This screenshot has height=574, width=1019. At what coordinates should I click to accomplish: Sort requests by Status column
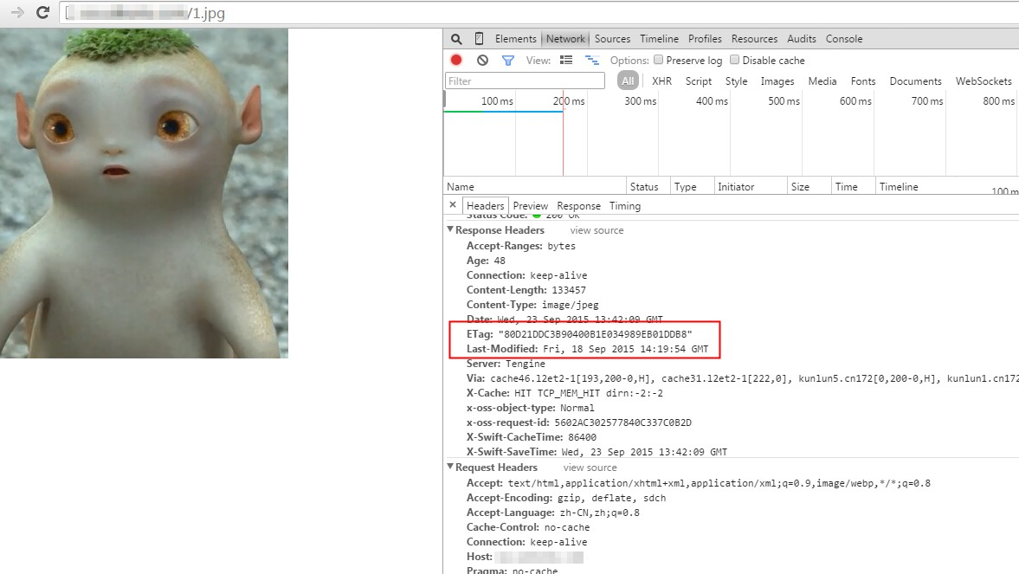click(648, 186)
